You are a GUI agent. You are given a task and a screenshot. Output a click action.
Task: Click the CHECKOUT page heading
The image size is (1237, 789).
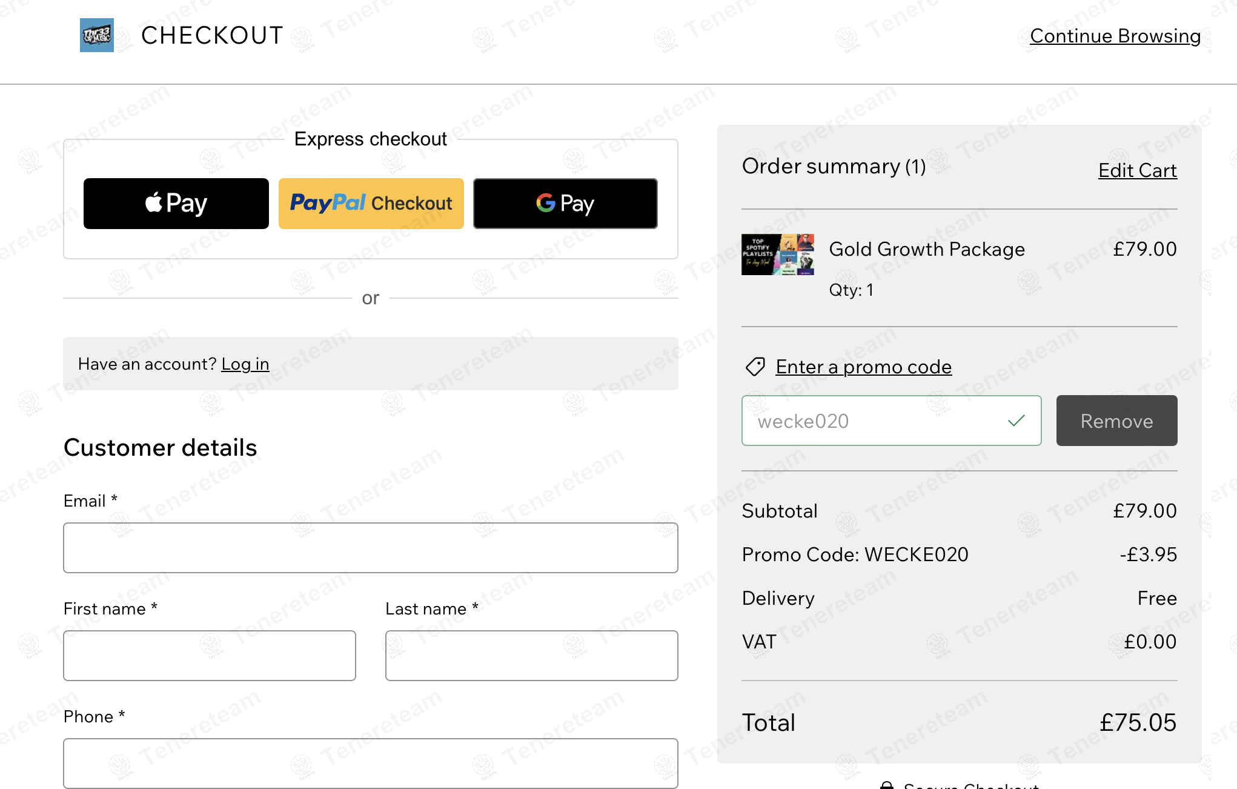(212, 35)
